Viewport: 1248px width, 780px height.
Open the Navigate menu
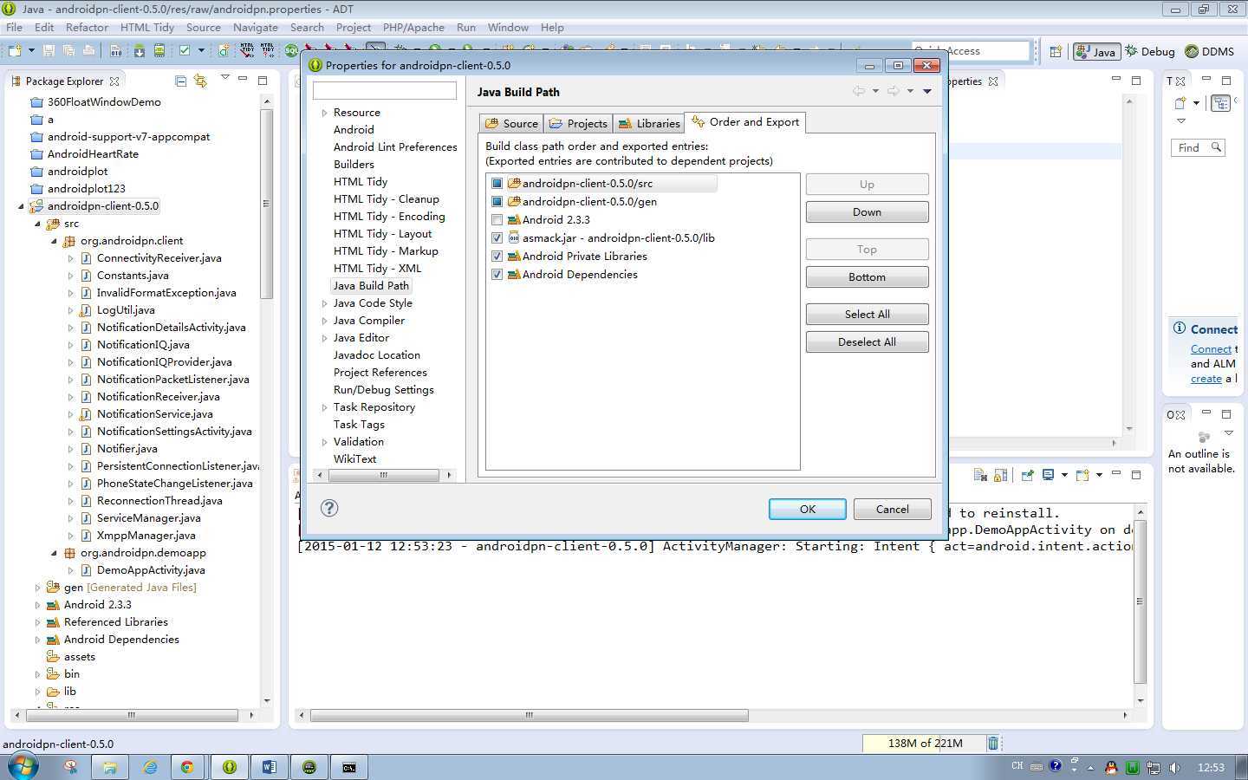[x=255, y=27]
